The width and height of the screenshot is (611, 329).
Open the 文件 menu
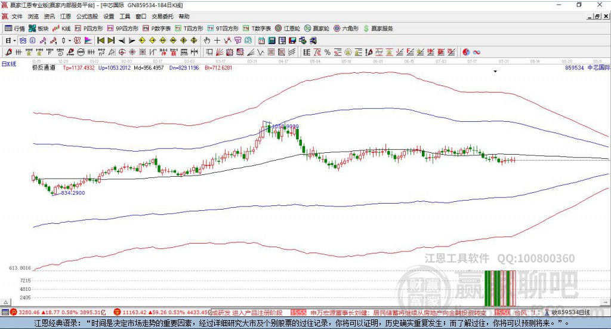pos(17,17)
